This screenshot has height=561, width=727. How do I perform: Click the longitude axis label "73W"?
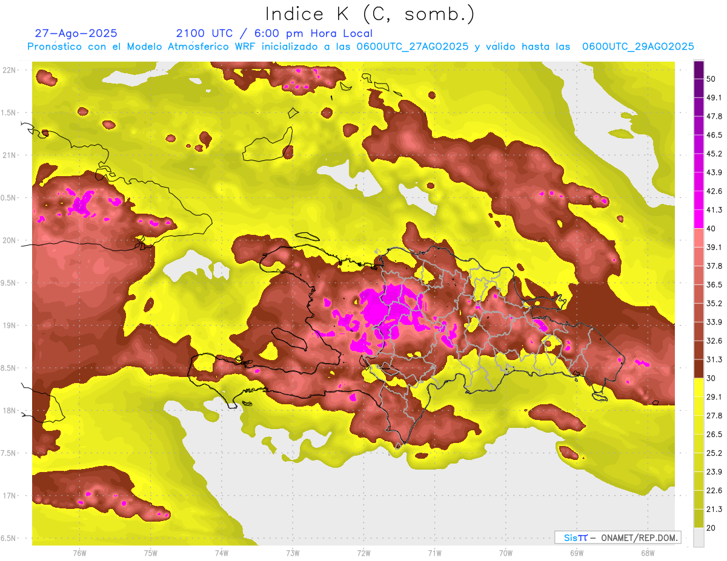(293, 553)
